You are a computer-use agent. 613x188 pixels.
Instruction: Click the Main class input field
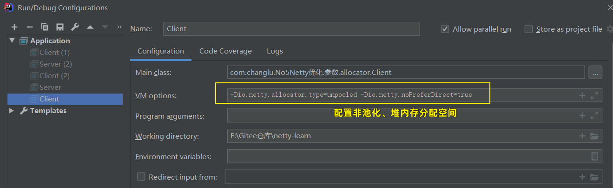[x=406, y=73]
